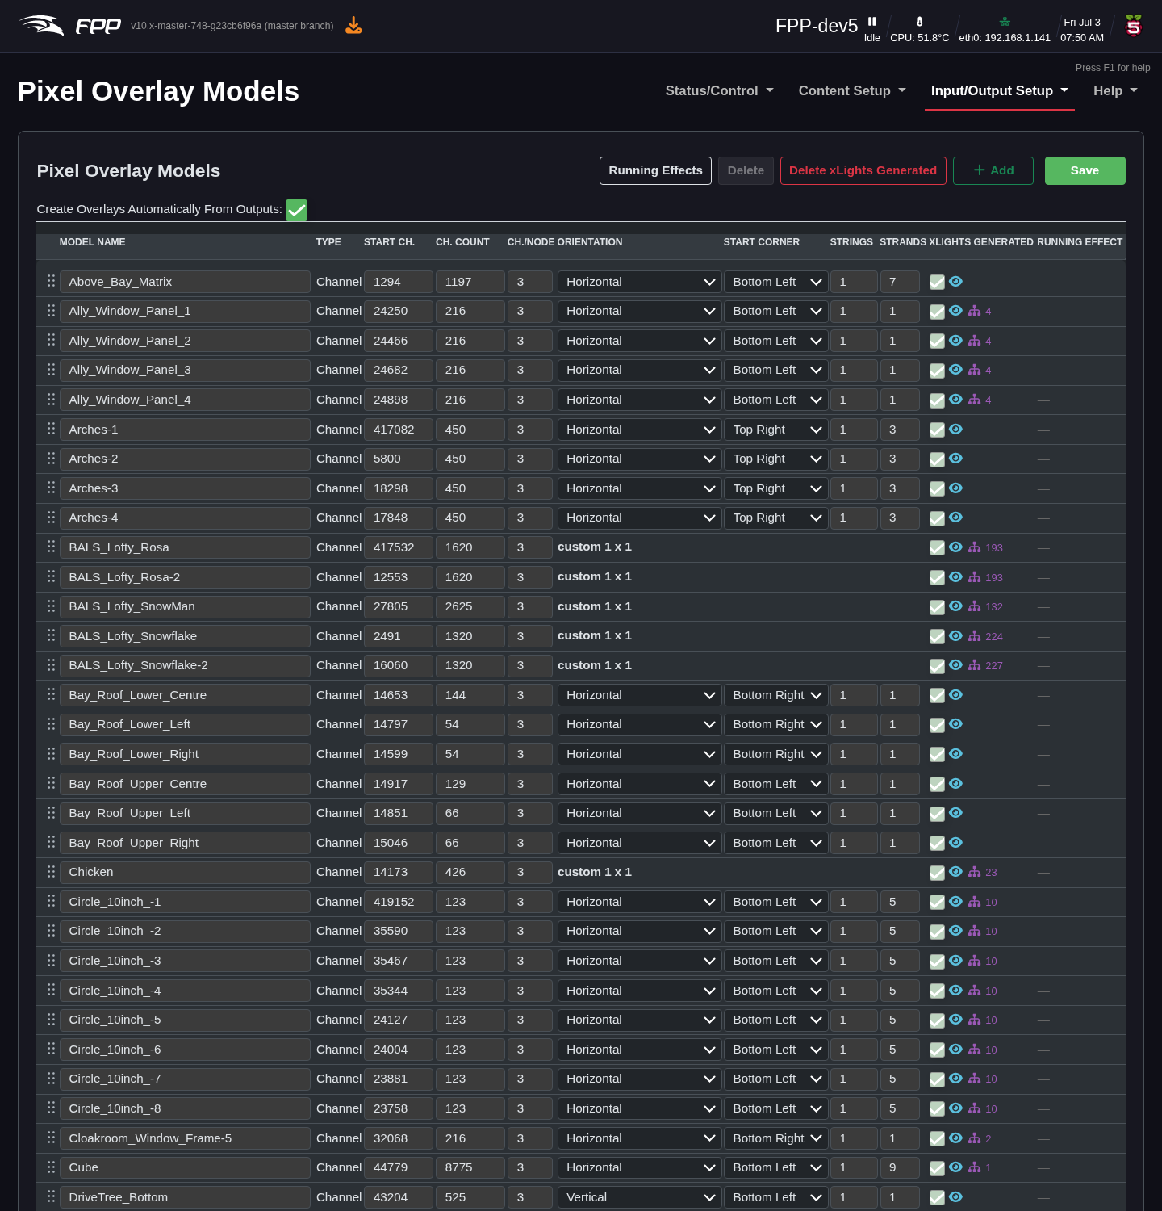Image resolution: width=1162 pixels, height=1211 pixels.
Task: Click the pause Idle status icon
Action: pyautogui.click(x=872, y=22)
